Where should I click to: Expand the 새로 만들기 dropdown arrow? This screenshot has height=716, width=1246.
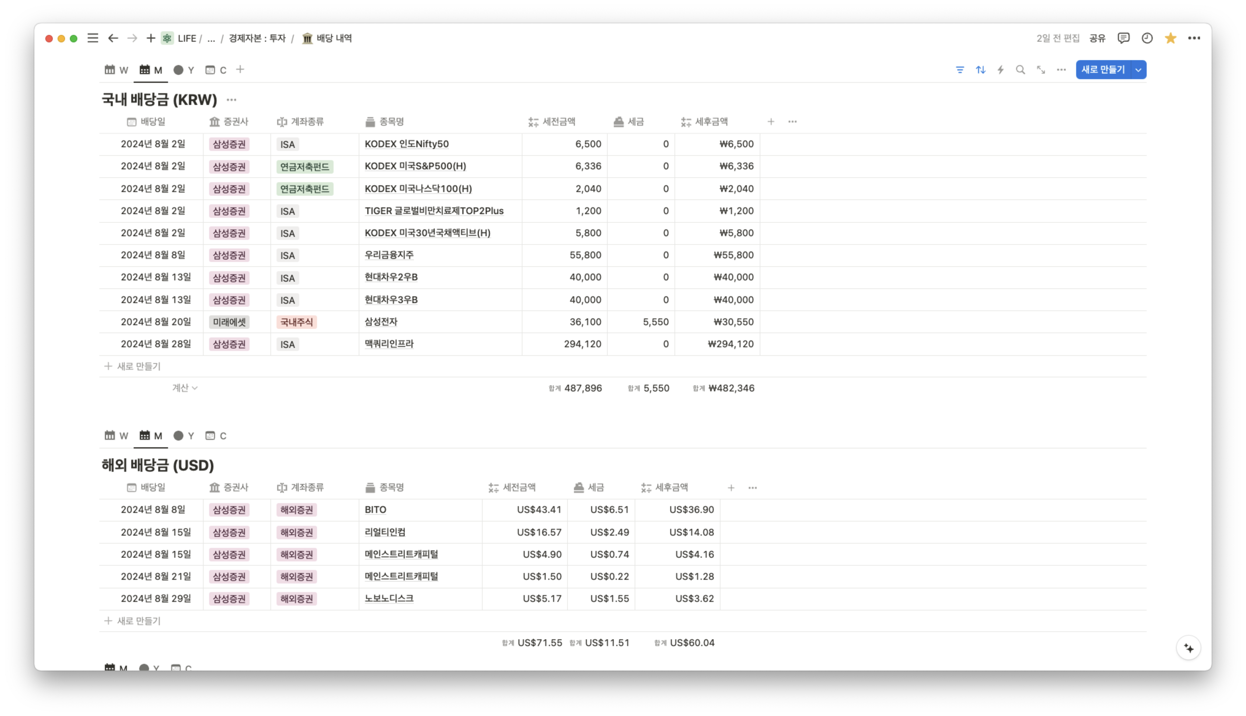(1138, 70)
